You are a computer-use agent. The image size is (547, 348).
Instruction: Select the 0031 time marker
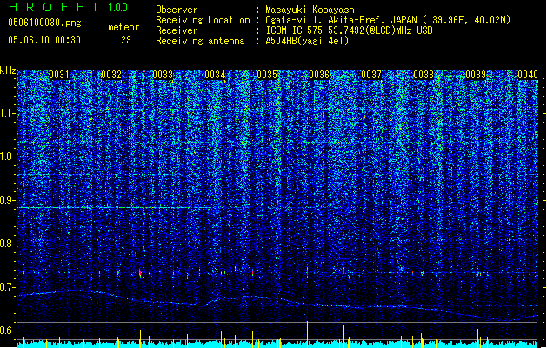click(x=59, y=75)
